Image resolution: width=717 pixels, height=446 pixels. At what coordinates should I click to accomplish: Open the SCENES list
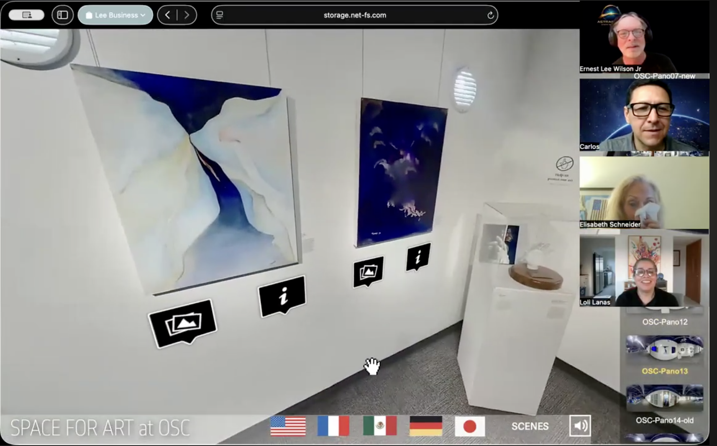(530, 426)
